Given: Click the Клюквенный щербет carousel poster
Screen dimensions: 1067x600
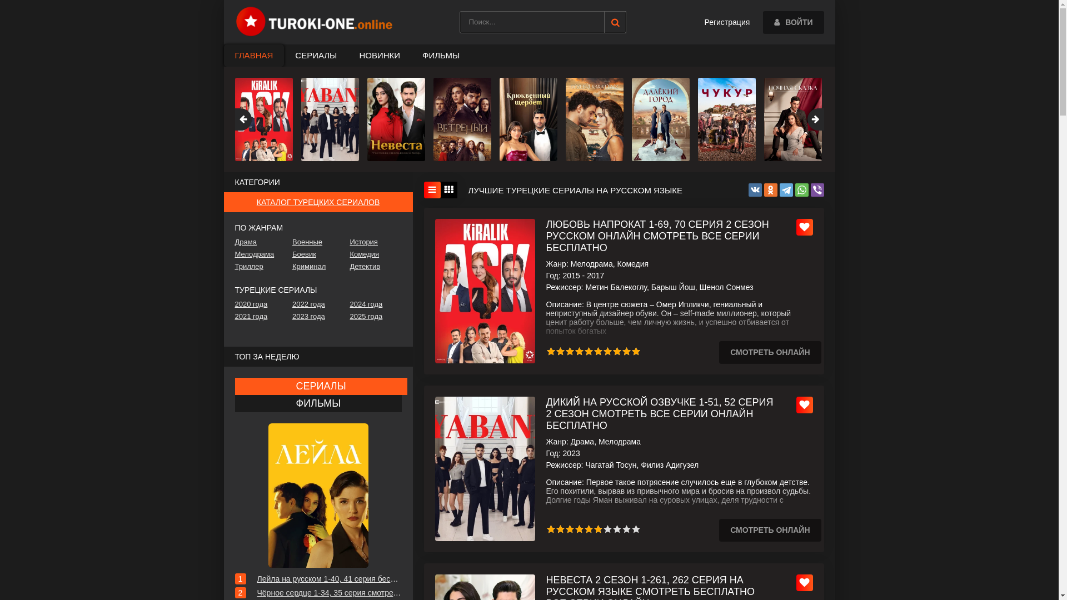Looking at the screenshot, I should coord(528,119).
